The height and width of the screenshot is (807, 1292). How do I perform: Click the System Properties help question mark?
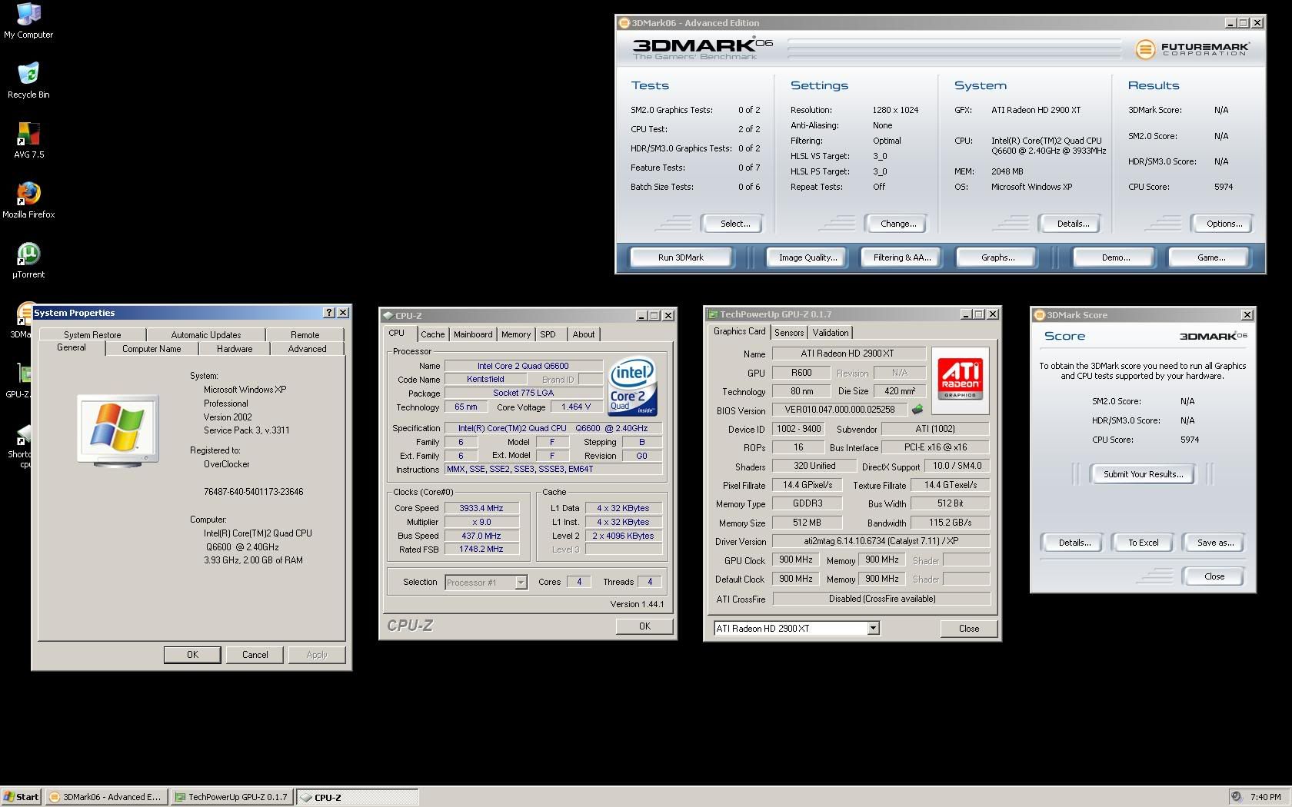(x=329, y=313)
